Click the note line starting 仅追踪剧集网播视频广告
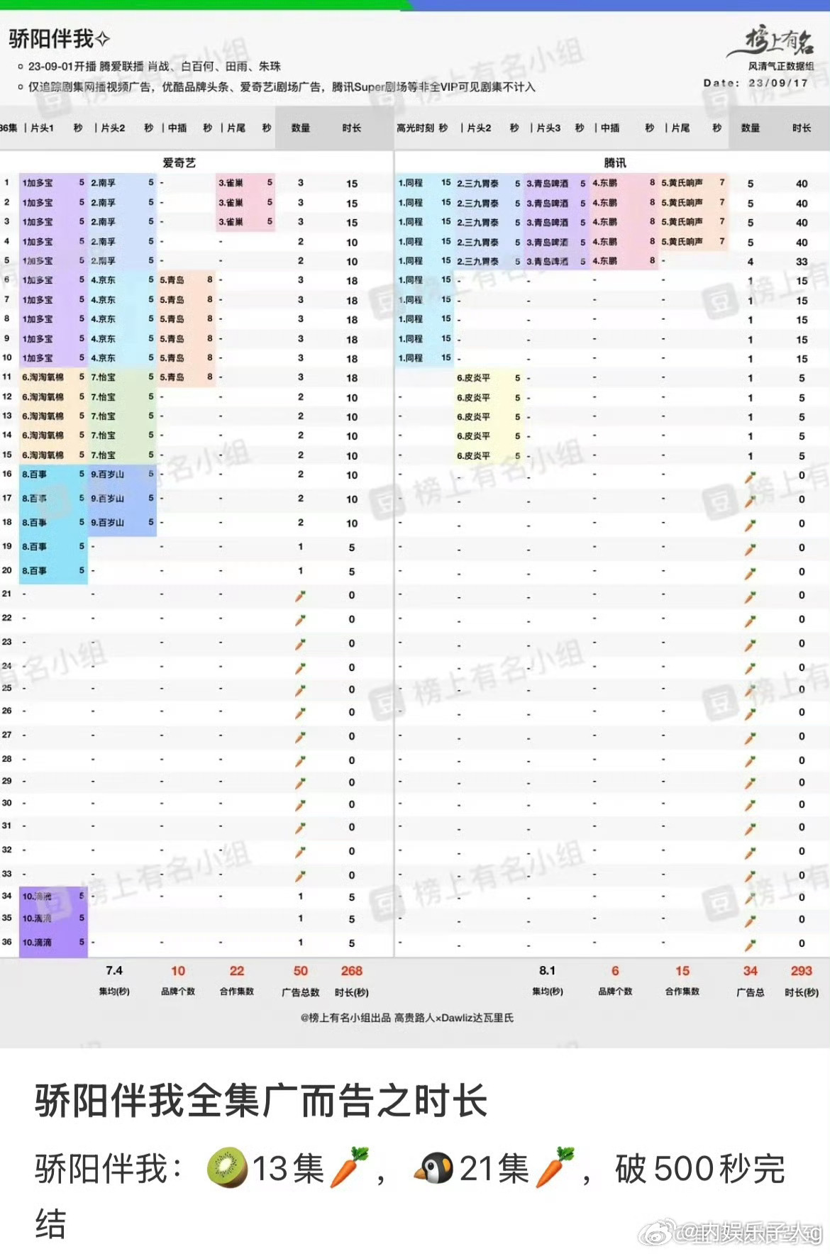The image size is (830, 1254). click(282, 87)
